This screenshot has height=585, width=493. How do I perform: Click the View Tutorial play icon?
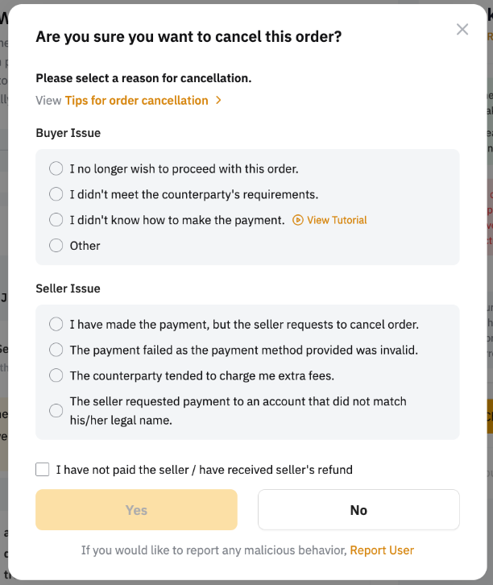(298, 220)
